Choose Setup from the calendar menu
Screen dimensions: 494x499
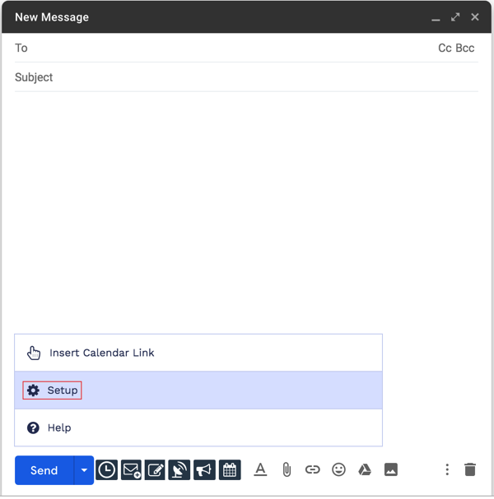(x=62, y=390)
